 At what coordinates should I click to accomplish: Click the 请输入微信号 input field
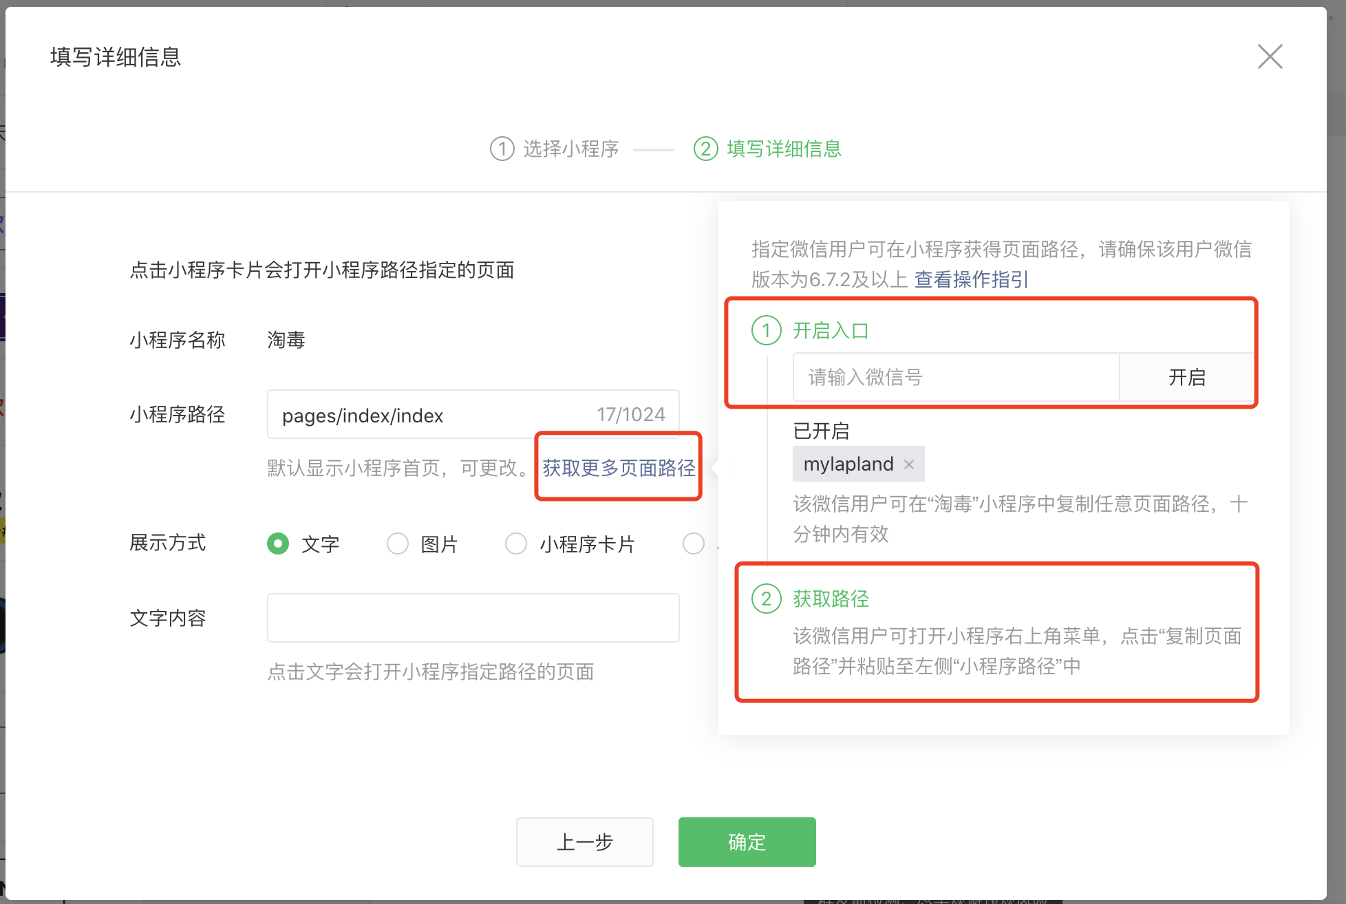(x=955, y=377)
